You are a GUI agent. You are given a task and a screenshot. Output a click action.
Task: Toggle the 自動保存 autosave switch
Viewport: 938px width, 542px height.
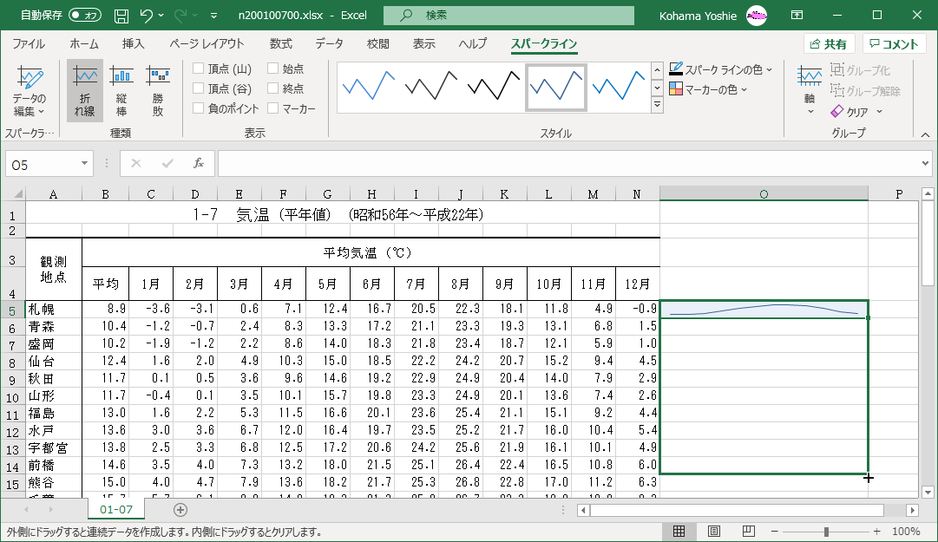click(84, 16)
